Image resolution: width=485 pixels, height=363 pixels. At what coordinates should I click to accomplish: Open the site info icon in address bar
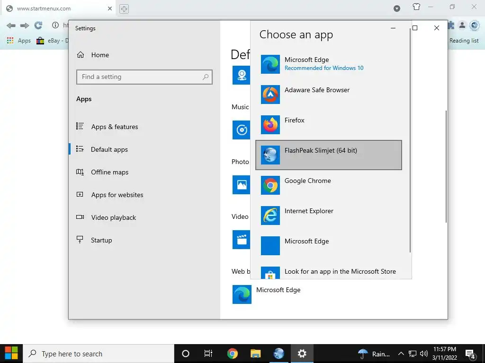(55, 25)
